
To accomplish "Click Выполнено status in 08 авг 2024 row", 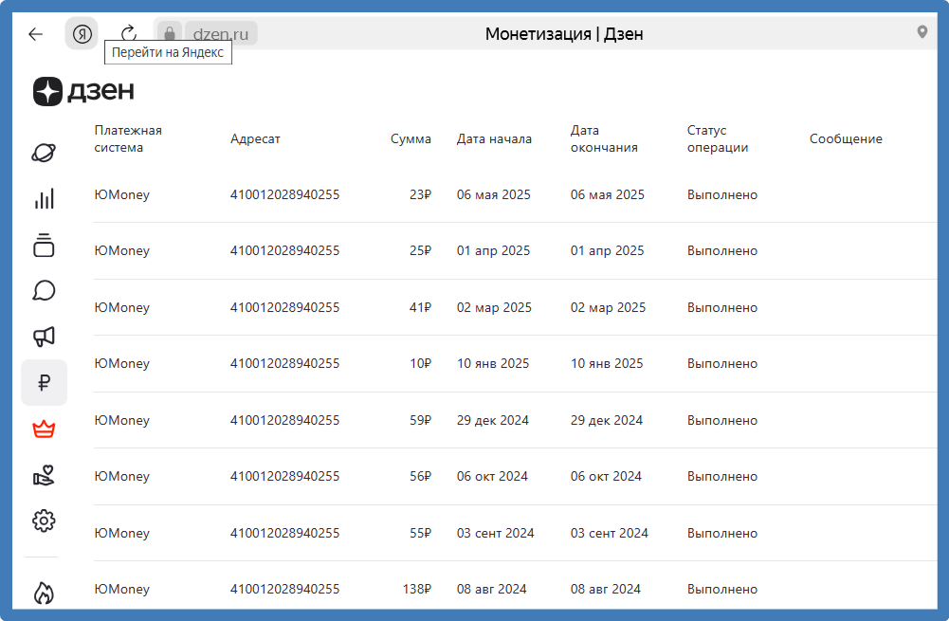I will pos(722,589).
